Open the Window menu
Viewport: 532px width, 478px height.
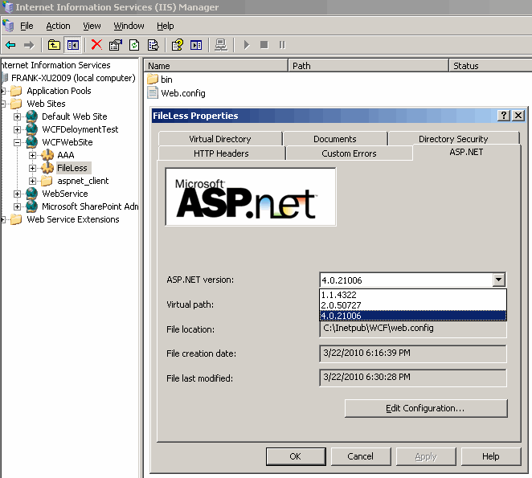pos(129,26)
